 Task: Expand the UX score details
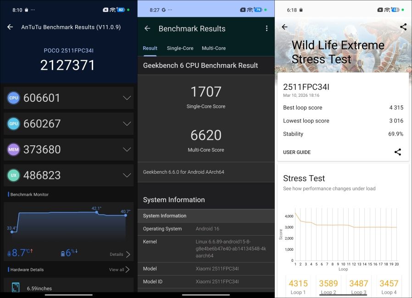coord(127,175)
